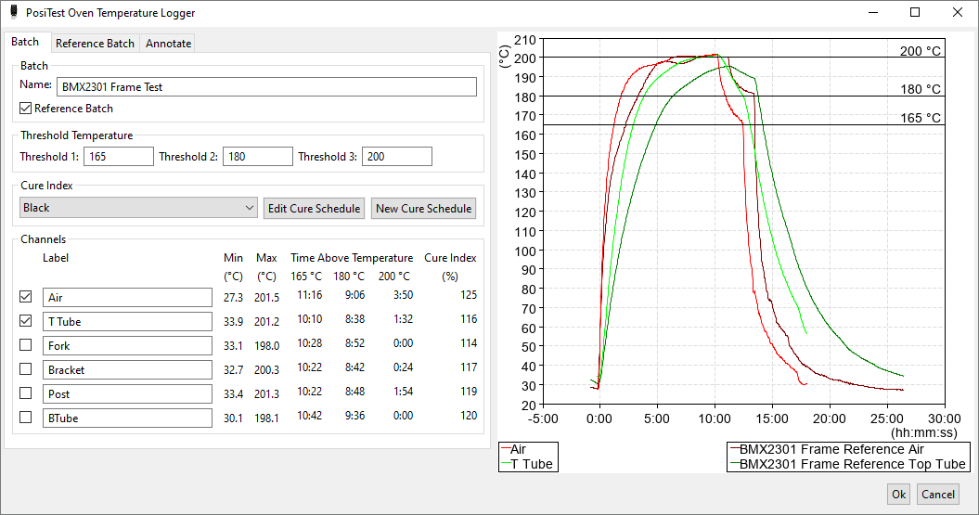The width and height of the screenshot is (979, 515).
Task: Disable the Air channel checkbox
Action: [26, 297]
